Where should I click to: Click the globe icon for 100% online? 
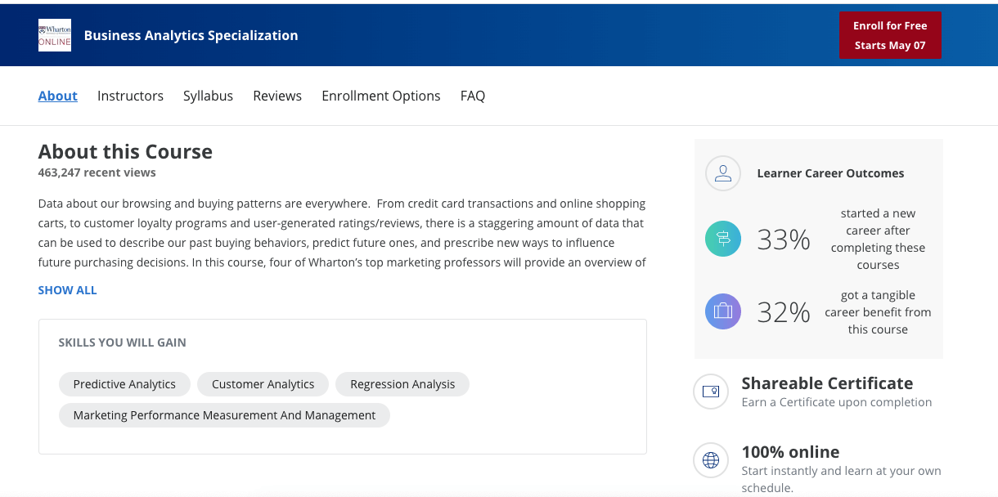coord(711,460)
